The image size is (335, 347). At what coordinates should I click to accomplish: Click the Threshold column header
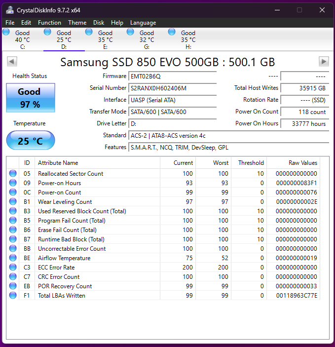(x=249, y=163)
